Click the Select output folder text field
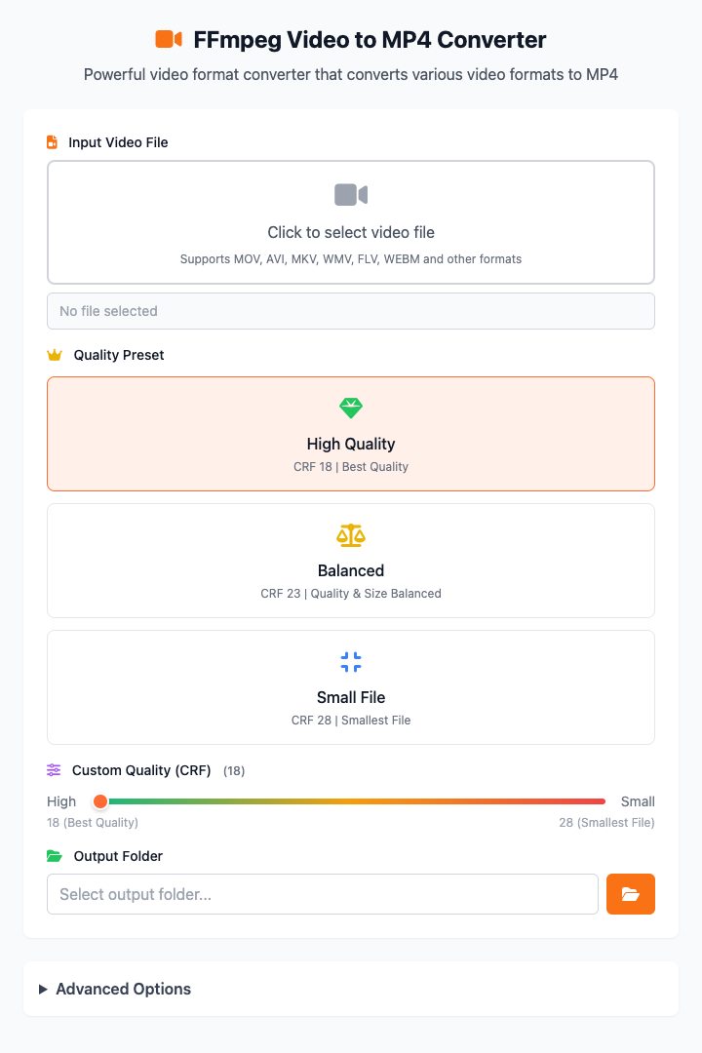Image resolution: width=702 pixels, height=1053 pixels. (x=323, y=894)
